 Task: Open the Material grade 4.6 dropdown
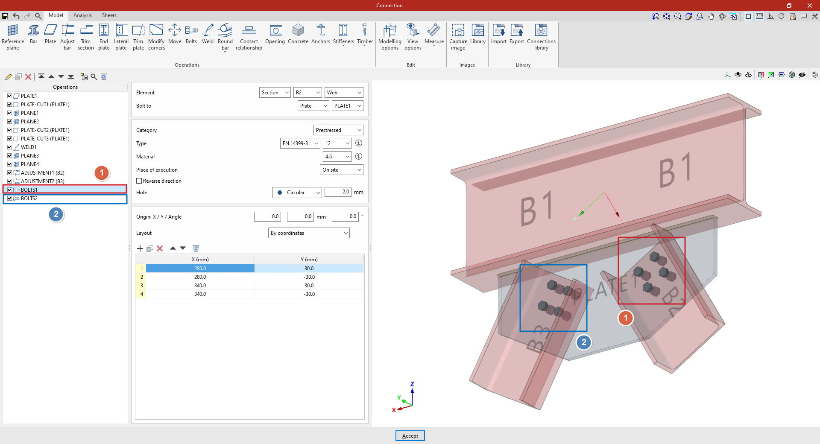pos(337,157)
